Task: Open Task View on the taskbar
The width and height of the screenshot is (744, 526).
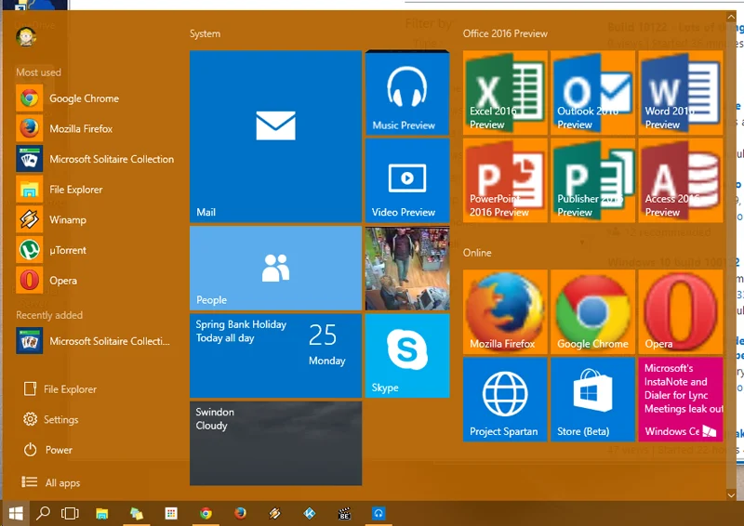Action: [70, 513]
